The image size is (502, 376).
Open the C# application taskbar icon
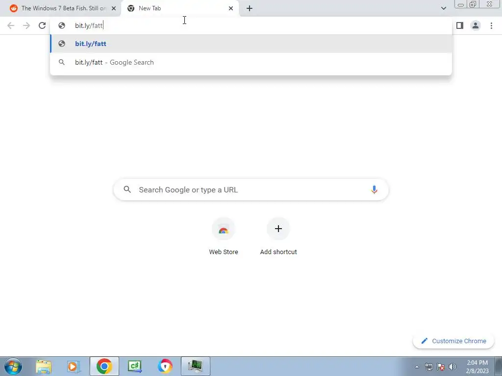point(134,366)
